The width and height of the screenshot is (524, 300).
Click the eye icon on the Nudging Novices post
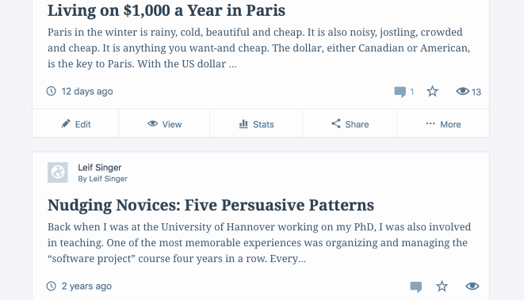pyautogui.click(x=472, y=286)
